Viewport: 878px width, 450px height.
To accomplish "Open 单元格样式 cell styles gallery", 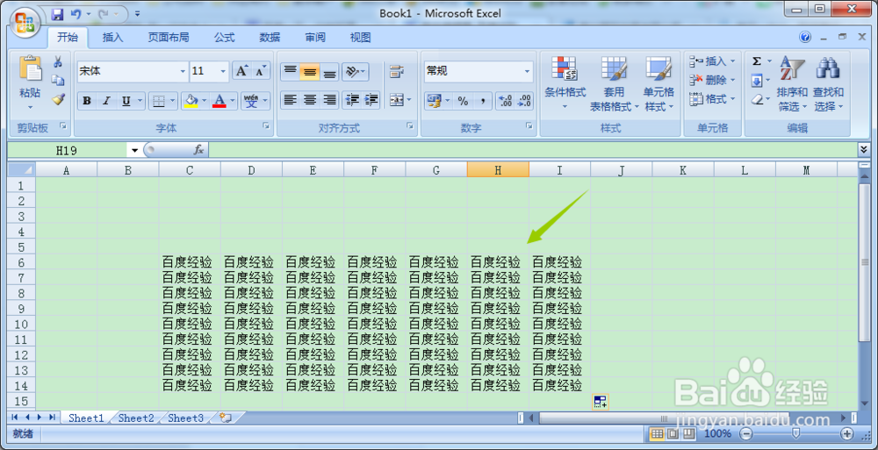I will point(658,82).
